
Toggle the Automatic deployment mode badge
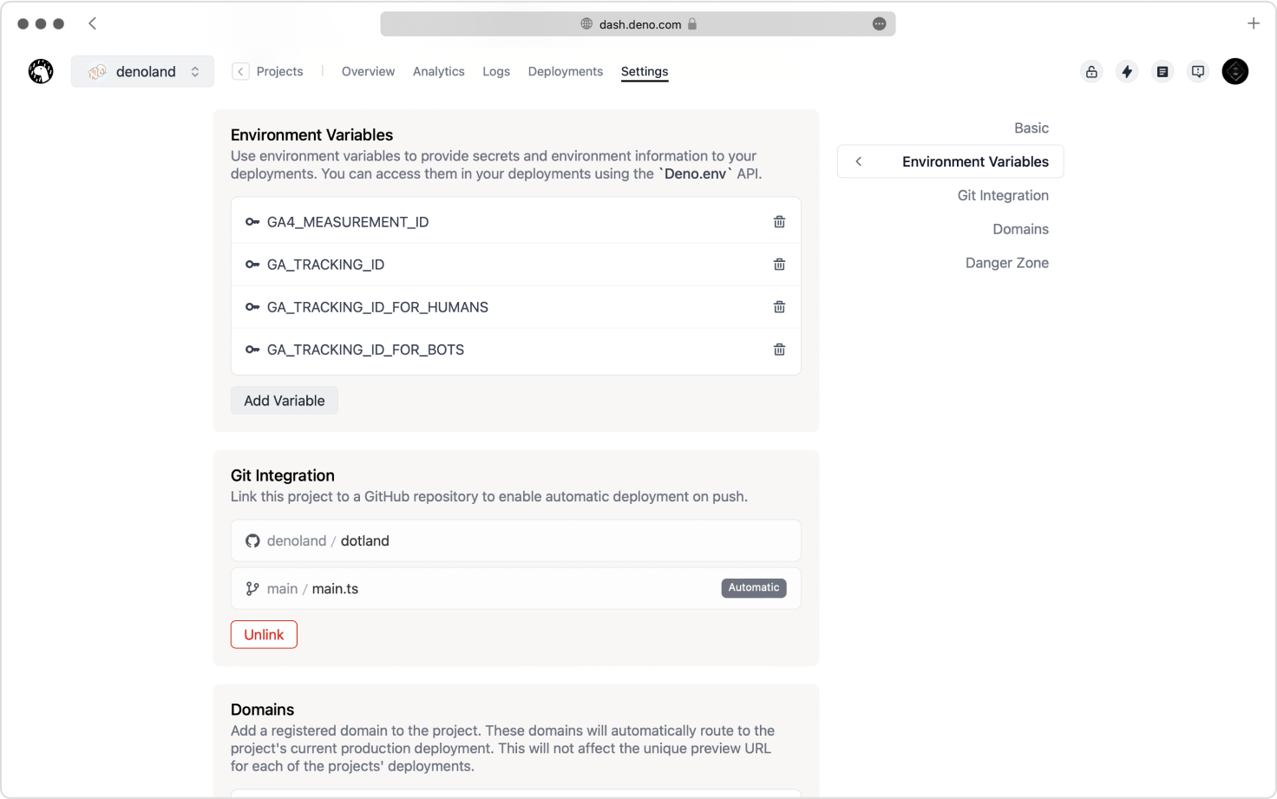753,587
